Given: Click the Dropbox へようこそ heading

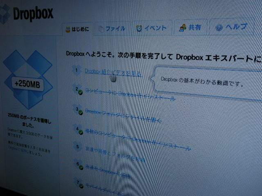Looking at the screenshot, I should pyautogui.click(x=164, y=57).
